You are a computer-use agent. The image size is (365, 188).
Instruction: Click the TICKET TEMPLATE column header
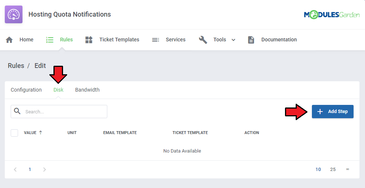click(190, 133)
